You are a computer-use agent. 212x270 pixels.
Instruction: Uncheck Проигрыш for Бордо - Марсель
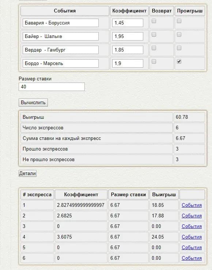click(x=179, y=61)
